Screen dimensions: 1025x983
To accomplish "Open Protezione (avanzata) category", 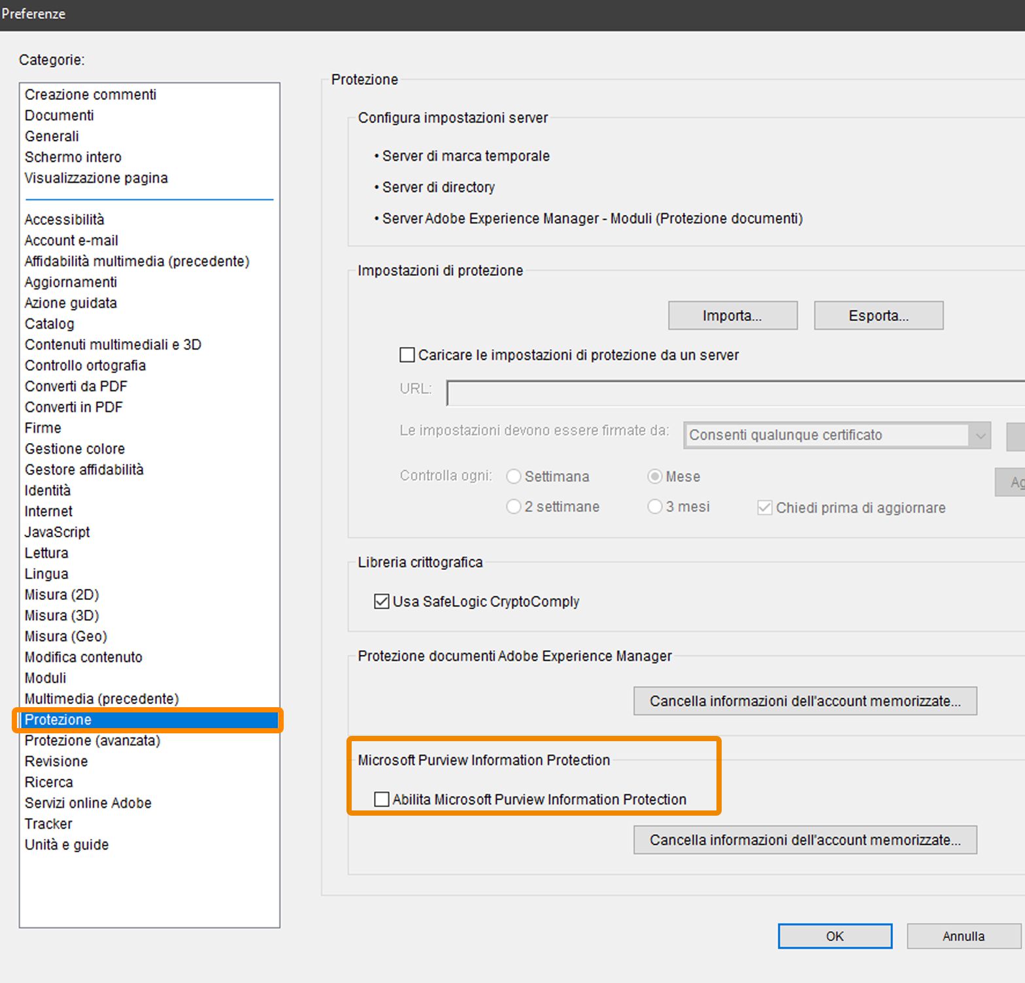I will coord(93,741).
